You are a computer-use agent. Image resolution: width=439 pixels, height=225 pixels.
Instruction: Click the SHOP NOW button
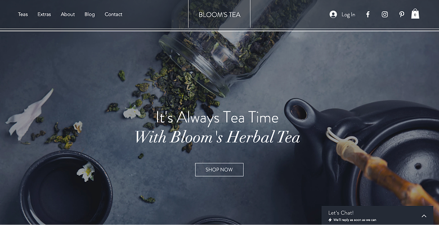[219, 169]
